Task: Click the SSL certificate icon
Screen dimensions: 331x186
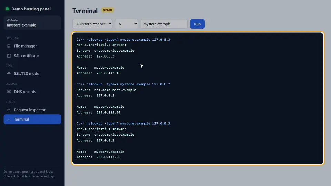Action: tap(9, 56)
